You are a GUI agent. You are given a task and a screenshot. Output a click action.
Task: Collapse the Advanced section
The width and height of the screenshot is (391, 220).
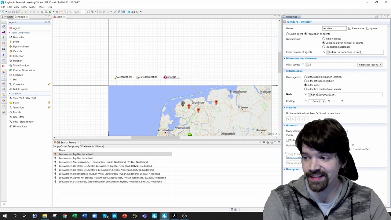284,125
